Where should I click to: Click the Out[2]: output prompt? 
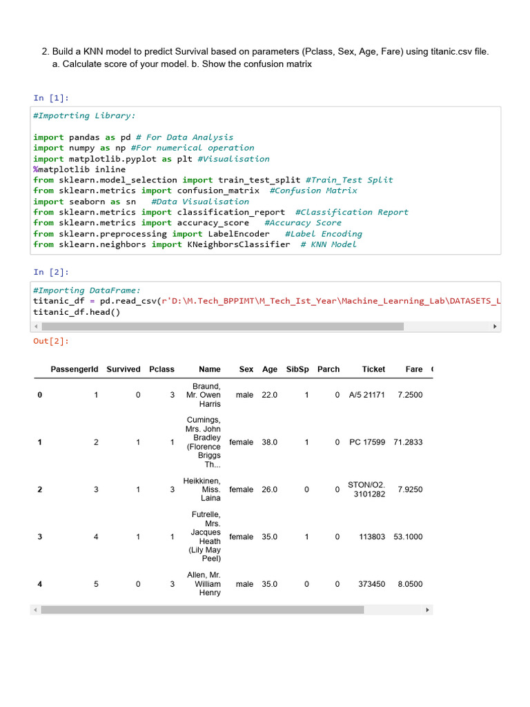point(51,341)
